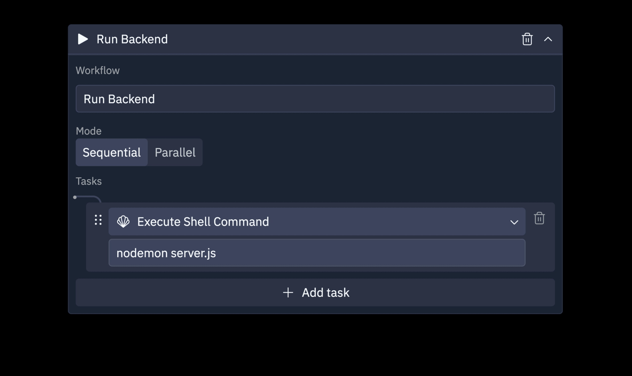The height and width of the screenshot is (376, 632).
Task: Collapse the Run Backend panel
Action: tap(548, 39)
